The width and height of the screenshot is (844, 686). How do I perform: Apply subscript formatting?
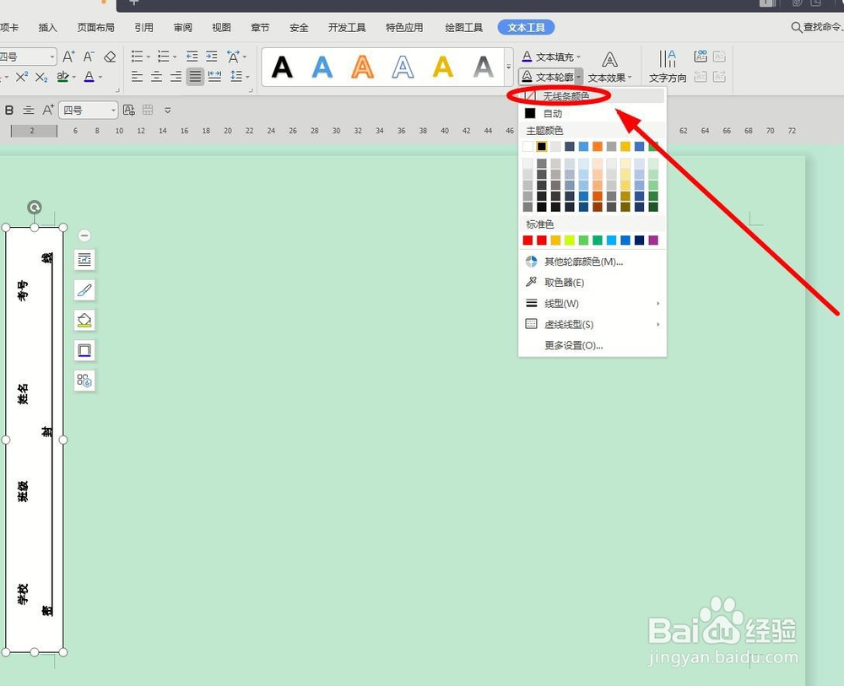point(41,78)
